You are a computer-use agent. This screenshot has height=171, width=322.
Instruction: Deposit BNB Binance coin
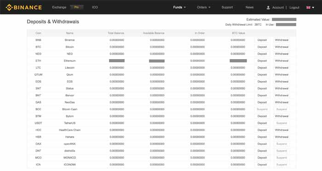tap(262, 40)
